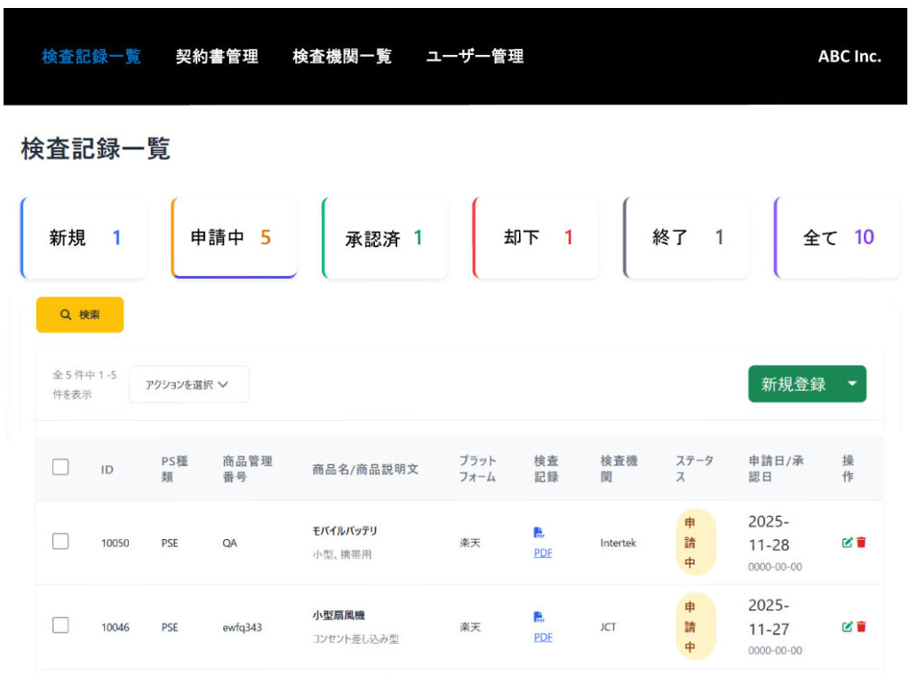This screenshot has width=910, height=682.
Task: Click the yellow 検索 search button
Action: pos(80,314)
